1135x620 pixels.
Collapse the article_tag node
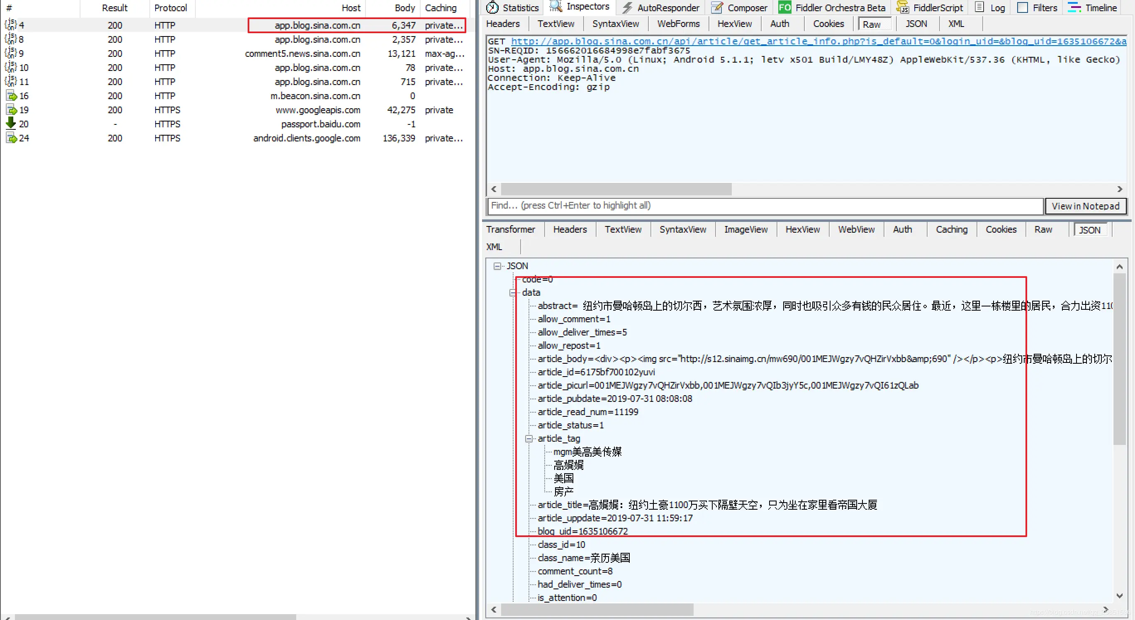[x=529, y=439]
